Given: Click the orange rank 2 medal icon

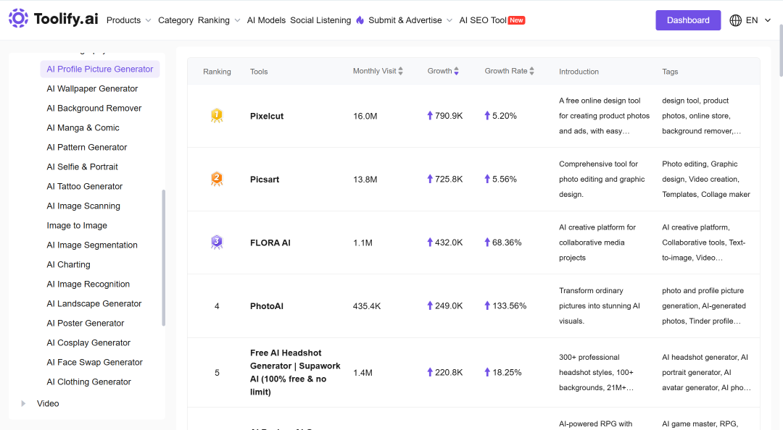Looking at the screenshot, I should 217,179.
